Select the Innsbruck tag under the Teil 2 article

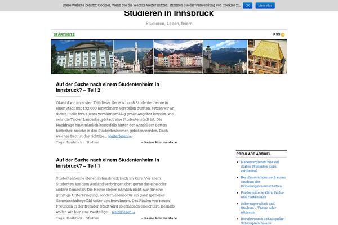click(74, 142)
